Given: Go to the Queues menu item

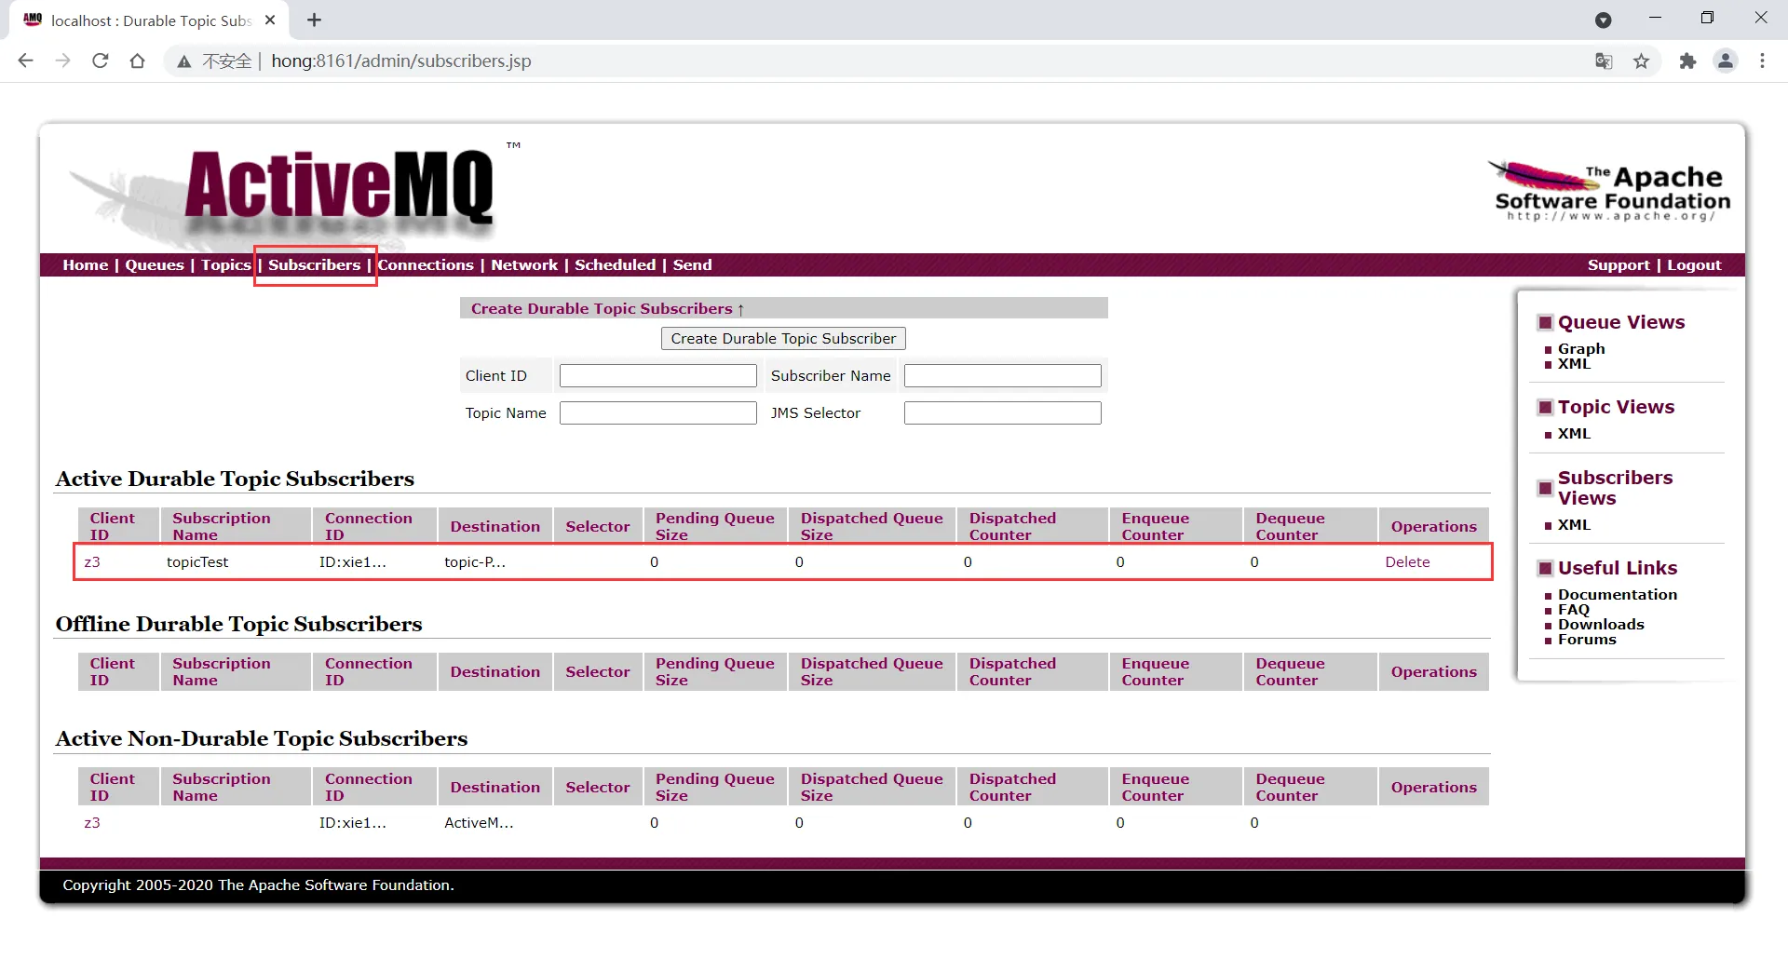Looking at the screenshot, I should pyautogui.click(x=155, y=265).
